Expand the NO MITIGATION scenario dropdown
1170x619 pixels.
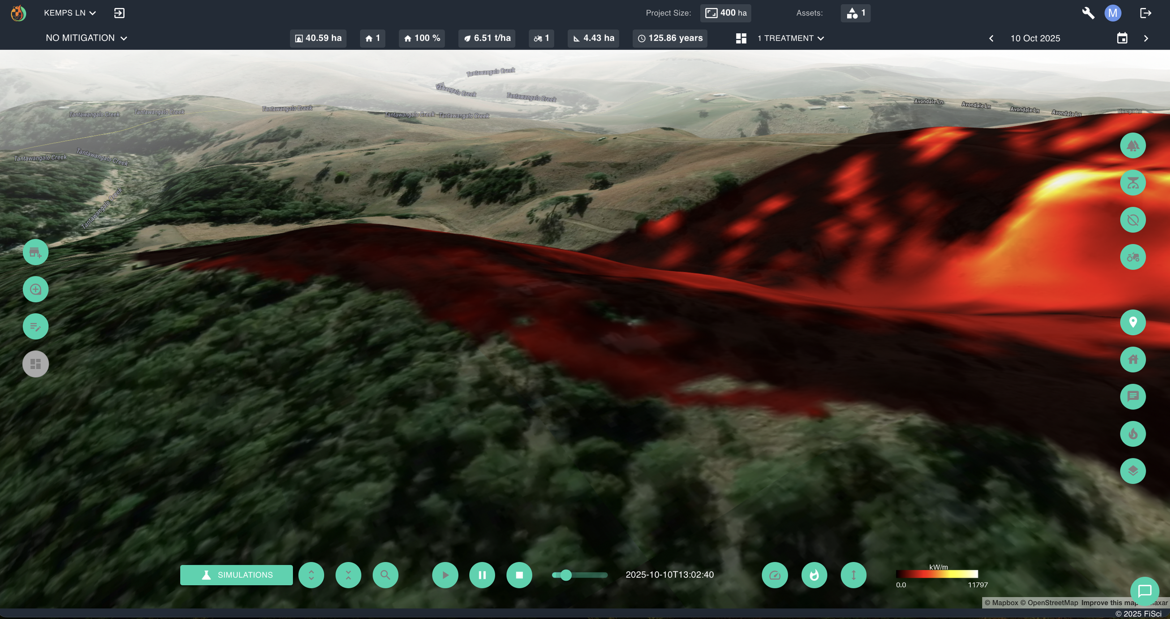pos(86,38)
